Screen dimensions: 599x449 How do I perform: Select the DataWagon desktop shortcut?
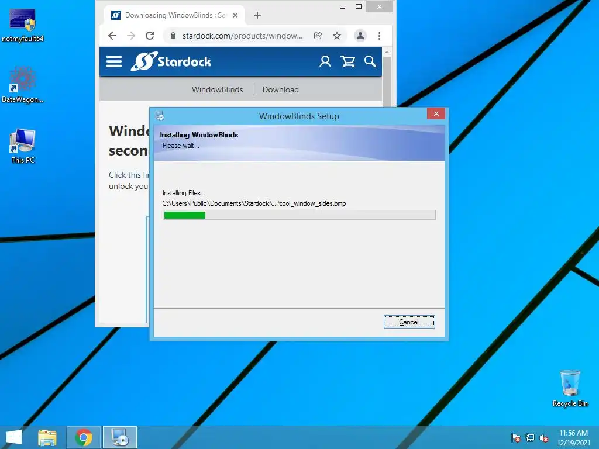(23, 85)
